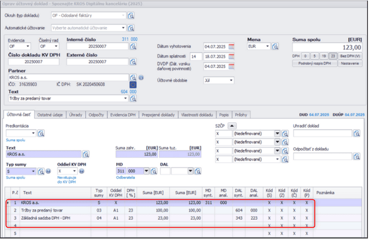Open calendar for Dátum vyhotovenia
This screenshot has width=369, height=239.
click(232, 46)
